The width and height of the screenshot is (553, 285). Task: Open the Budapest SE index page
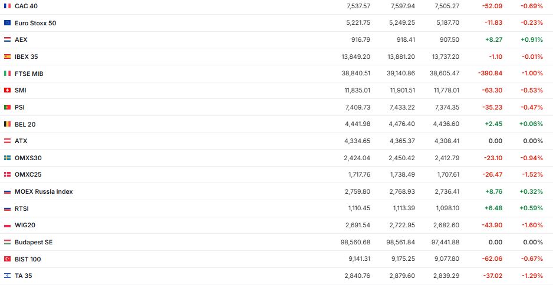(x=34, y=242)
